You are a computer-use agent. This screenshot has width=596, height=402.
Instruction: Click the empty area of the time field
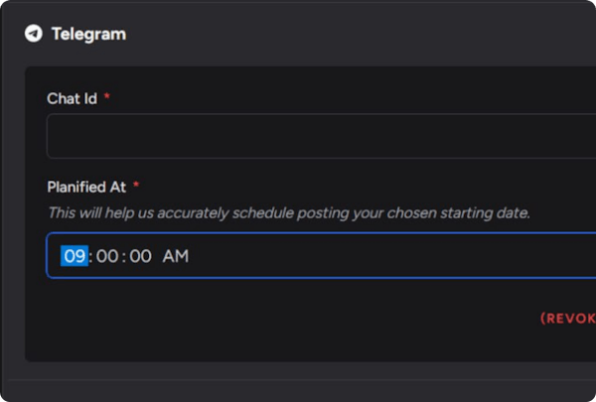coord(397,256)
